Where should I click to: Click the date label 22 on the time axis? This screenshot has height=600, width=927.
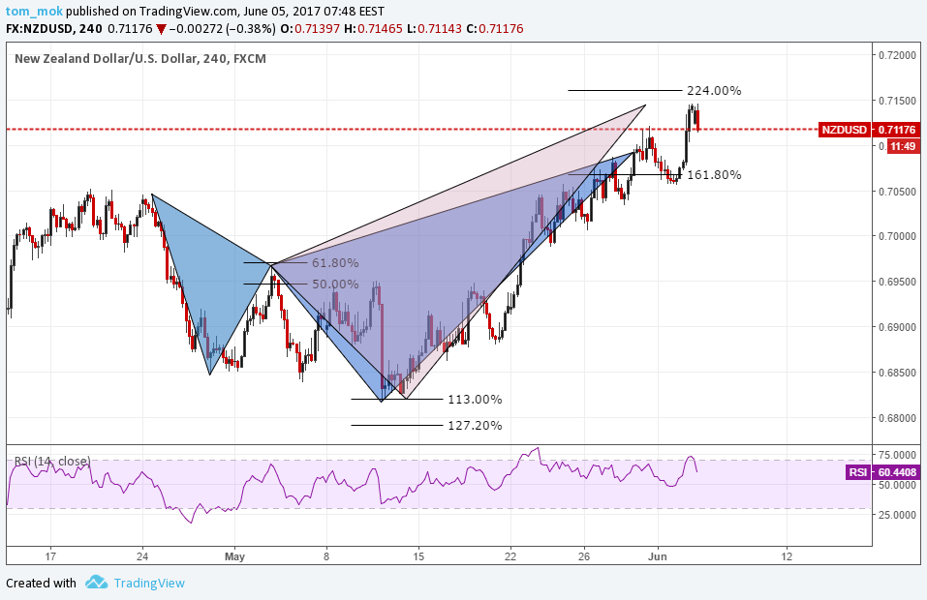pyautogui.click(x=510, y=556)
